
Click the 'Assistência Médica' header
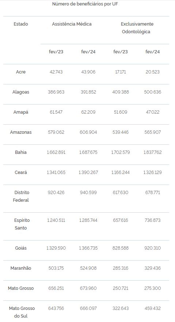click(72, 24)
